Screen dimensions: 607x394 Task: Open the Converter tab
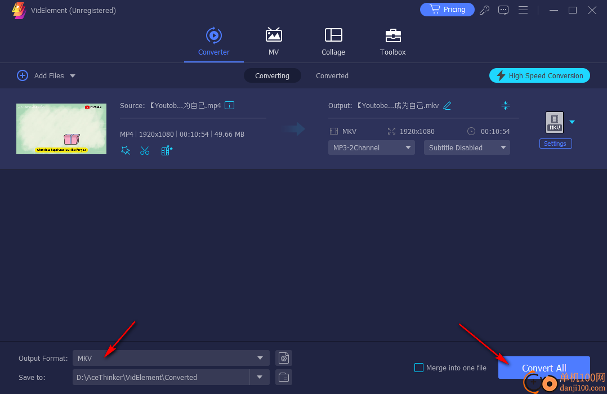coord(214,42)
